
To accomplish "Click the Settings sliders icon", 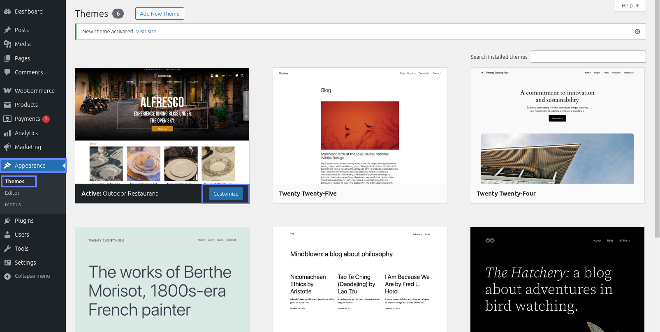I will [7, 263].
